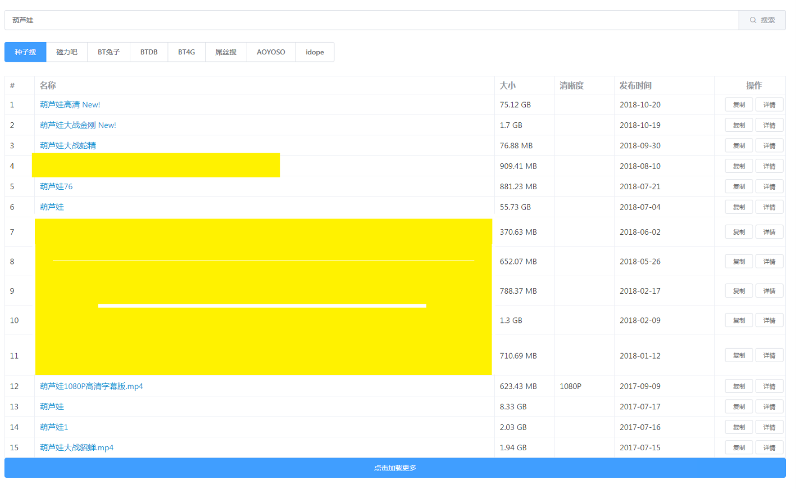
Task: Click the 搜索 button with magnifier icon
Action: [762, 20]
